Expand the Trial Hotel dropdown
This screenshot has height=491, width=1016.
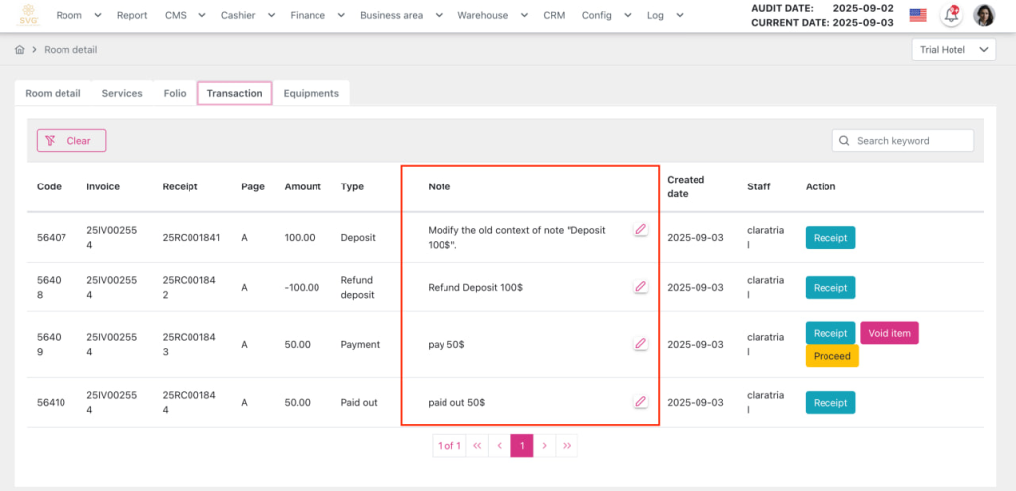pos(953,50)
